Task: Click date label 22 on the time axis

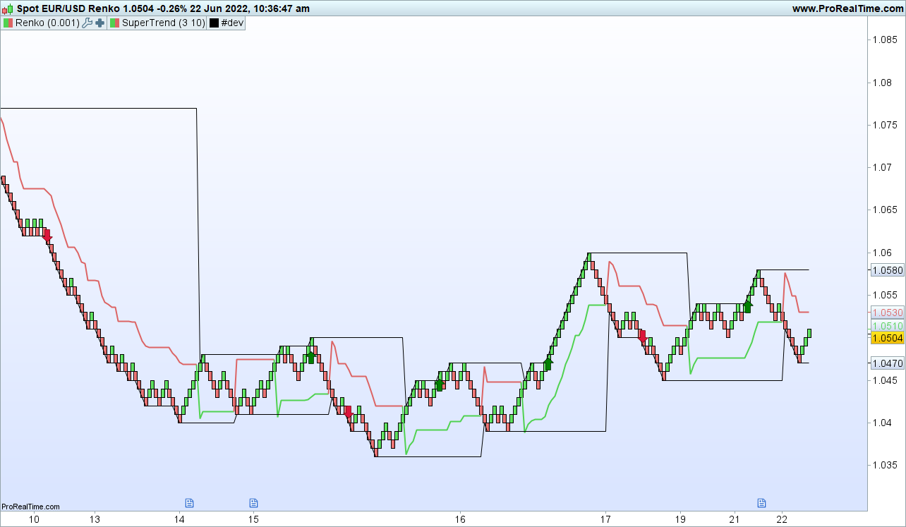Action: click(781, 519)
